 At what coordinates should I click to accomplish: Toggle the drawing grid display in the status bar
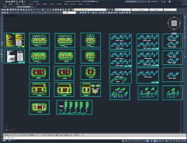pos(126,141)
